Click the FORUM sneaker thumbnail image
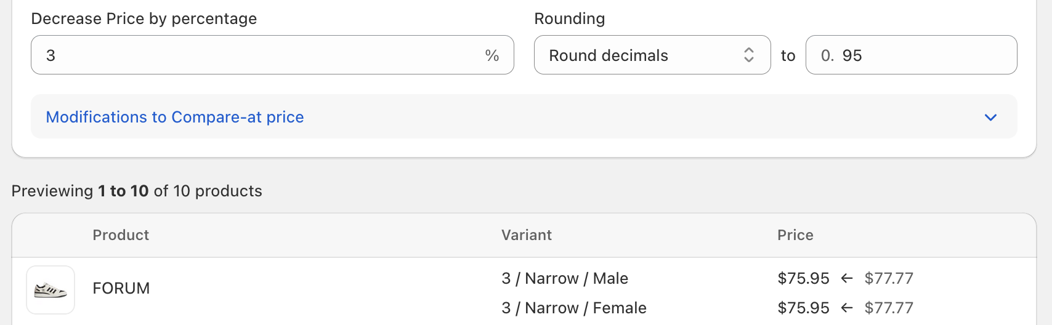The height and width of the screenshot is (325, 1052). [51, 289]
